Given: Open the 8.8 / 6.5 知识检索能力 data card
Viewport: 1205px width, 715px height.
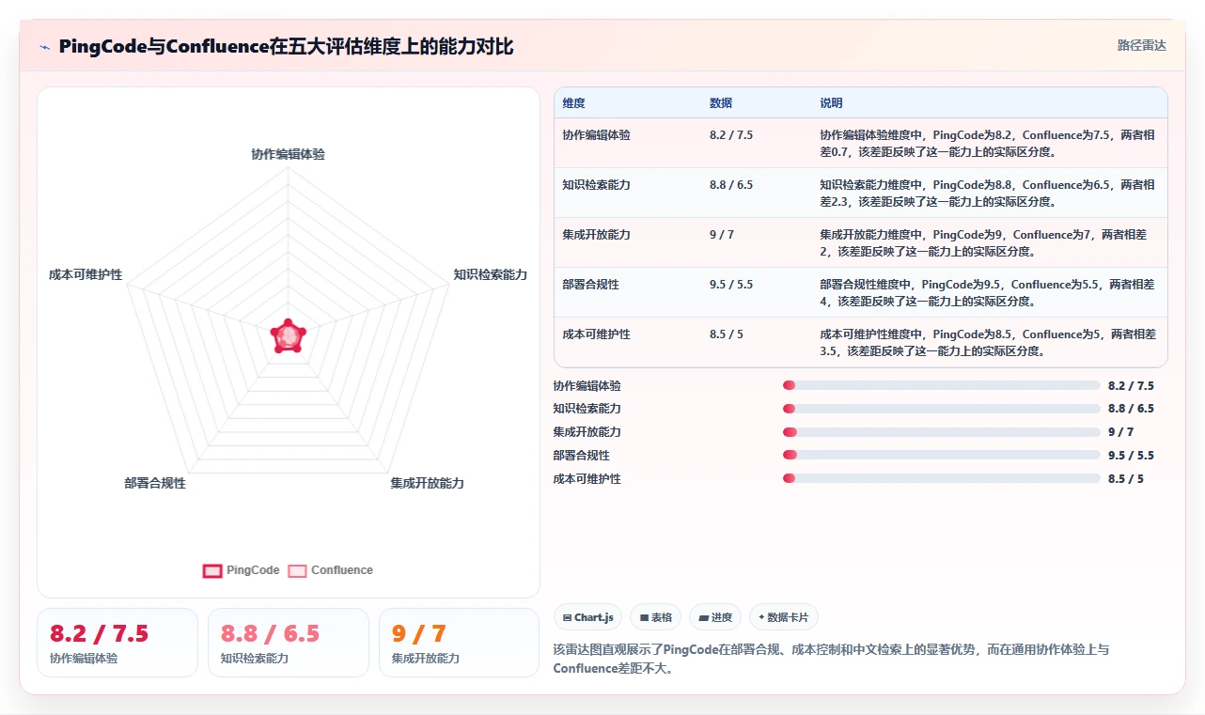Looking at the screenshot, I should click(x=289, y=643).
